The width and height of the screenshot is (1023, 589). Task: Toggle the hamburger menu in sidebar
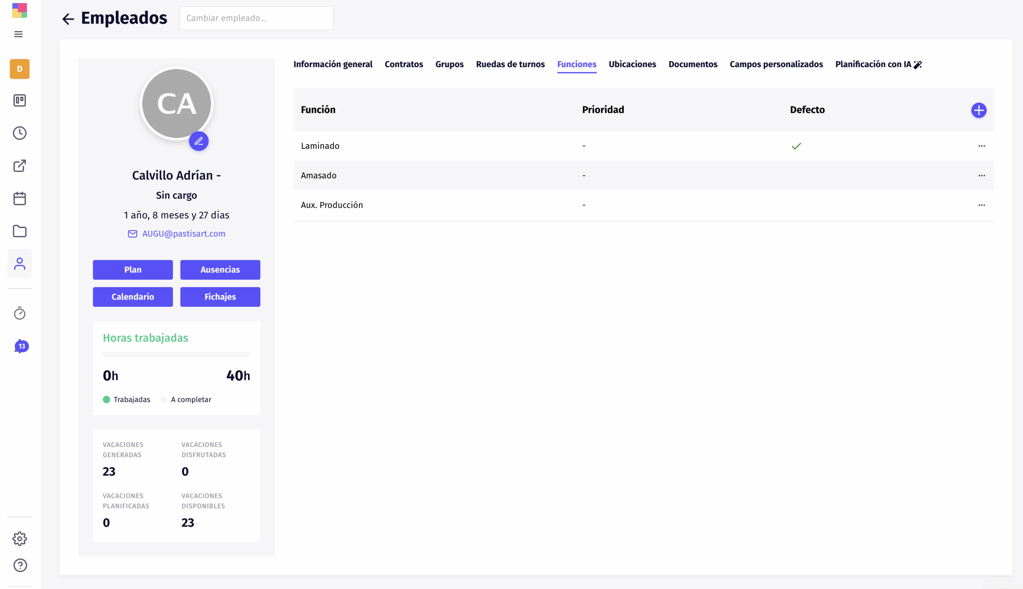[x=19, y=34]
